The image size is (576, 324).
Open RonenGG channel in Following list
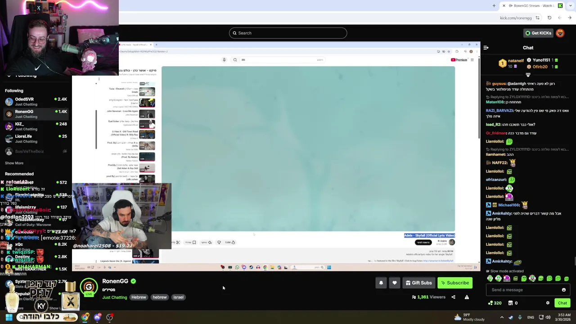[x=36, y=114]
